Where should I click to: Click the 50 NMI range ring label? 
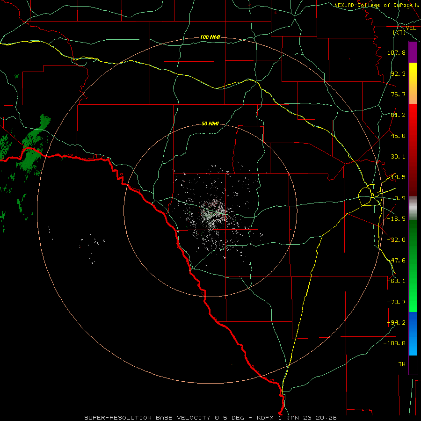pyautogui.click(x=210, y=124)
